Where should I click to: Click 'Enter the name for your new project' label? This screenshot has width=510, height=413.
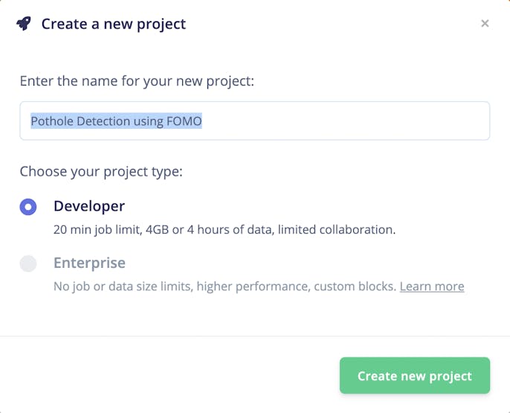tap(137, 81)
